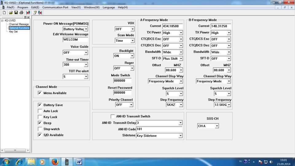Open the Time-out Timer dropdown
Image resolution: width=295 pixels, height=166 pixels.
tap(86, 65)
